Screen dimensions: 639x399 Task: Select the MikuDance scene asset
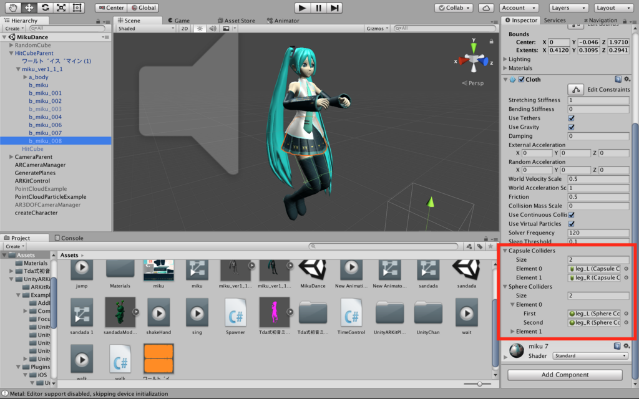tap(313, 269)
